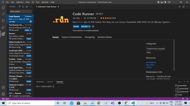This screenshot has height=106, width=190.
Task: Open the Run and Debug view
Action: coord(3,27)
